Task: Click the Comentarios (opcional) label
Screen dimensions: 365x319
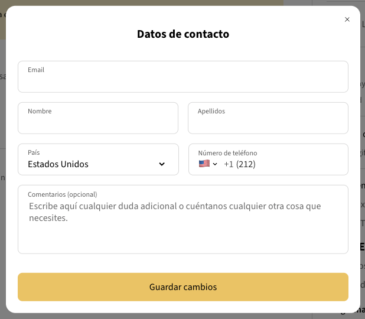Action: [x=62, y=194]
